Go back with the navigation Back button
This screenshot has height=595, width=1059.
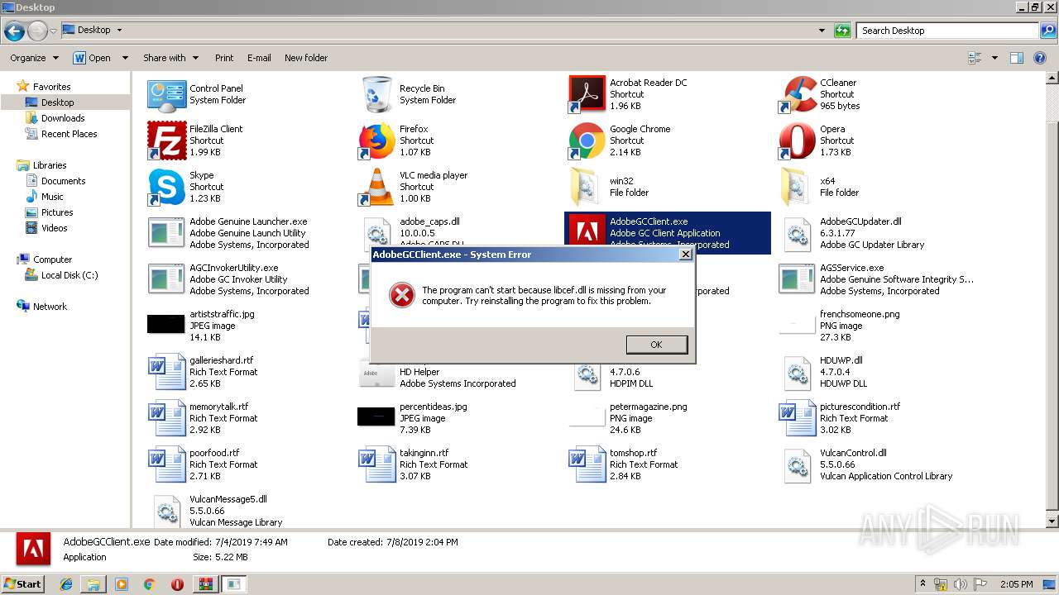click(14, 31)
